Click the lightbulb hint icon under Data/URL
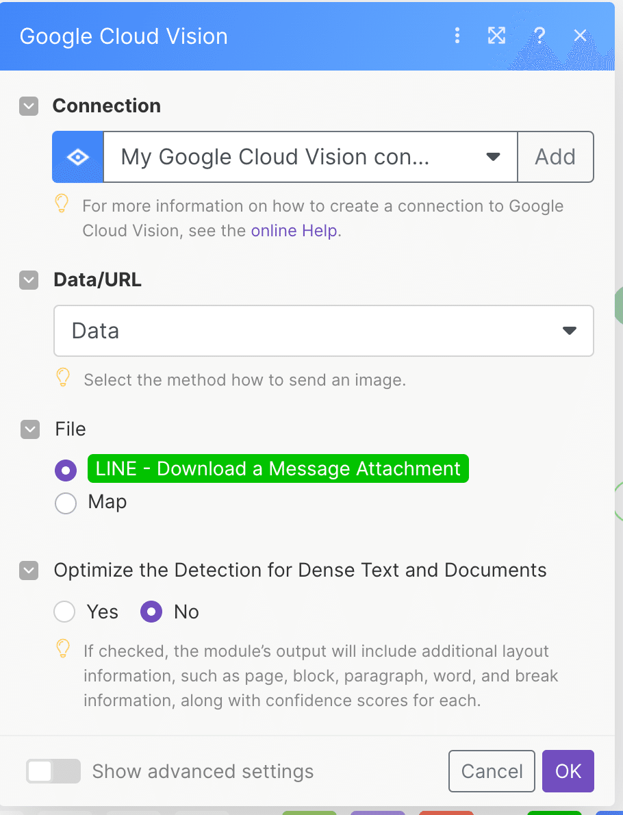The height and width of the screenshot is (815, 623). coord(63,377)
